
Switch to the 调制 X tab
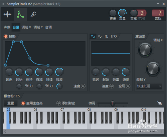pos(26,27)
